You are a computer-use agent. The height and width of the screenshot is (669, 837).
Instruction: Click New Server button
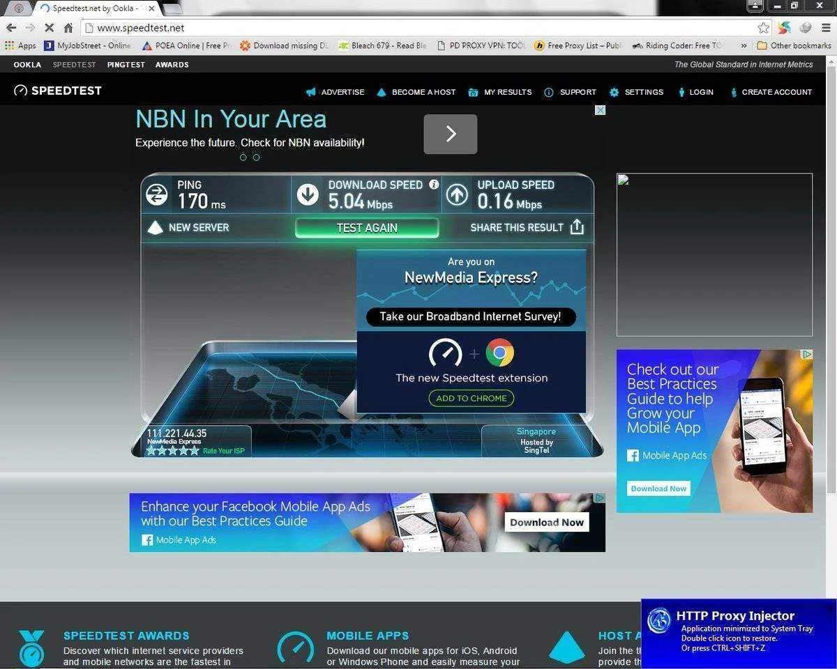(x=188, y=227)
